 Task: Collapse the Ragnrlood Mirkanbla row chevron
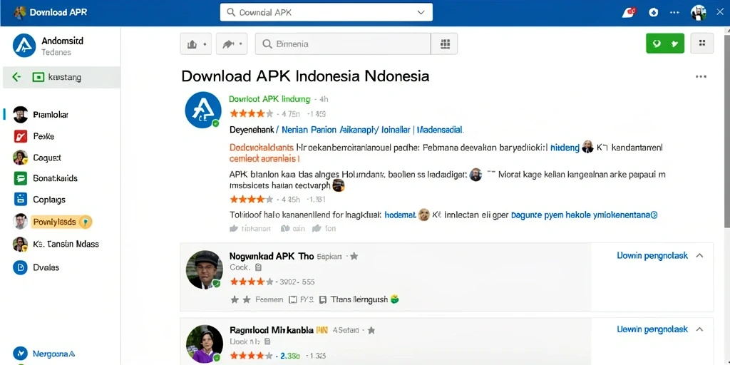tap(699, 329)
